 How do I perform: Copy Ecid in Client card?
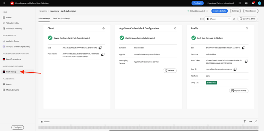100,48
